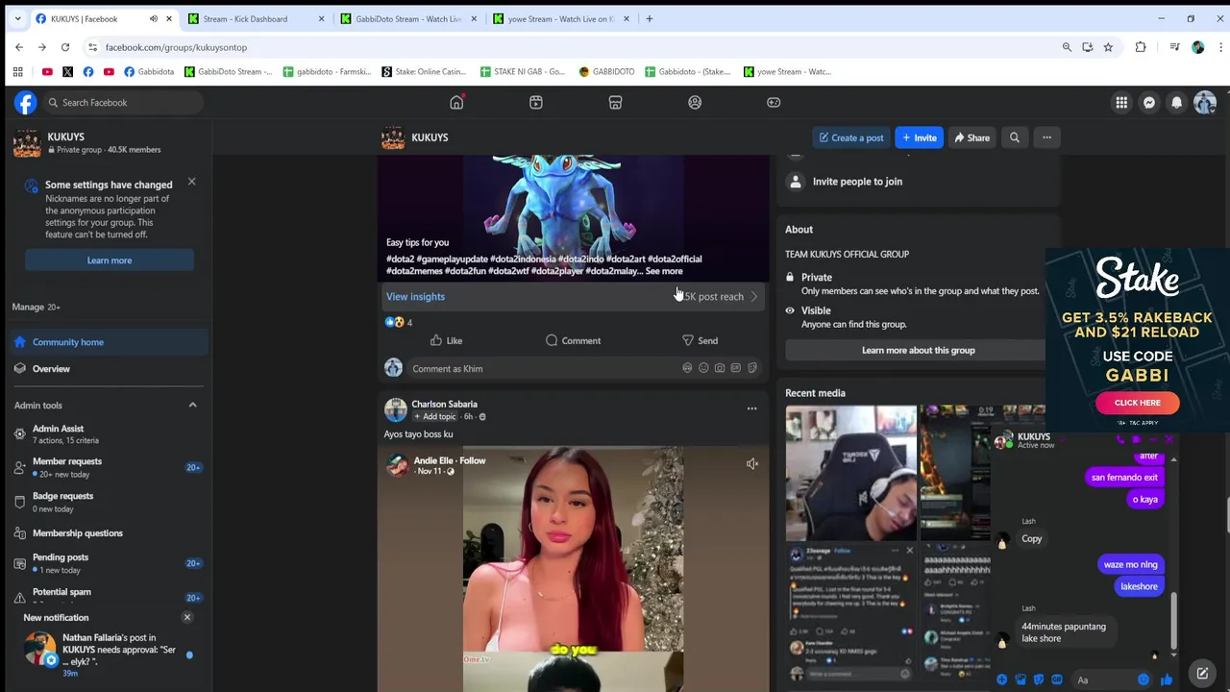Bookmark this page with star icon
The height and width of the screenshot is (692, 1230).
[1108, 47]
